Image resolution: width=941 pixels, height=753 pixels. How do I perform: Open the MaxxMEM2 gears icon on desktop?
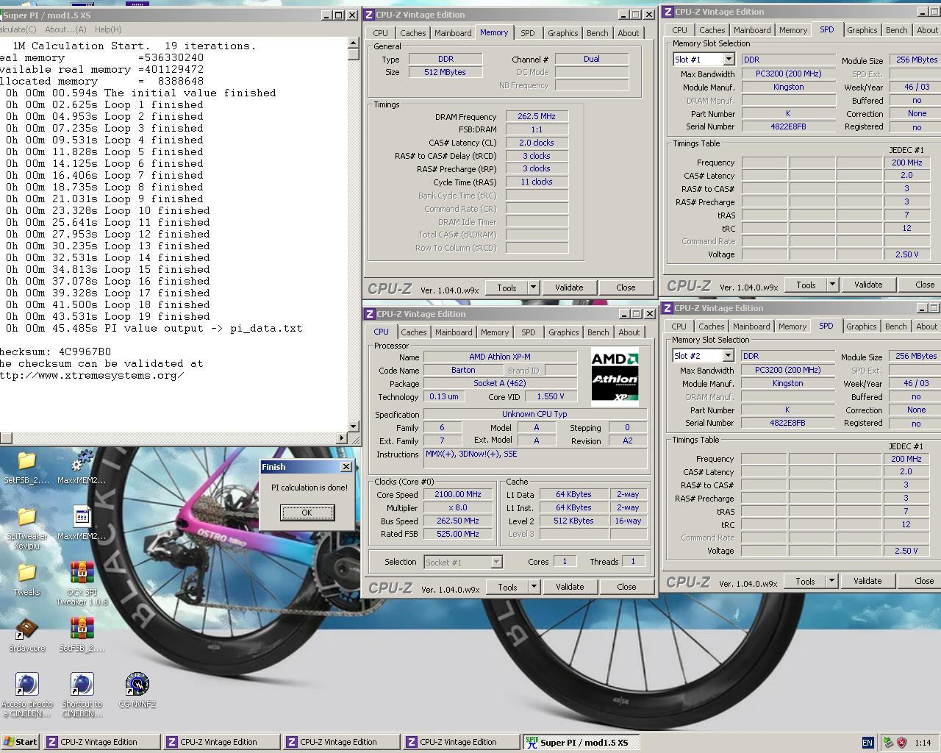pyautogui.click(x=82, y=461)
